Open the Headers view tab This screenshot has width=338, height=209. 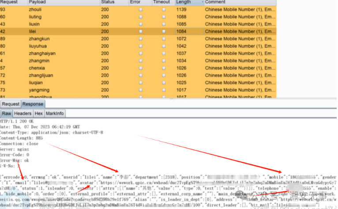(x=23, y=113)
